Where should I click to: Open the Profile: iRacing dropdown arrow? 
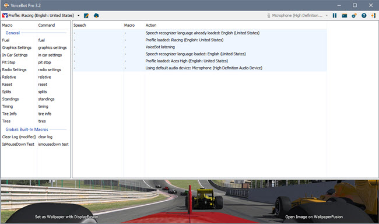(x=79, y=16)
